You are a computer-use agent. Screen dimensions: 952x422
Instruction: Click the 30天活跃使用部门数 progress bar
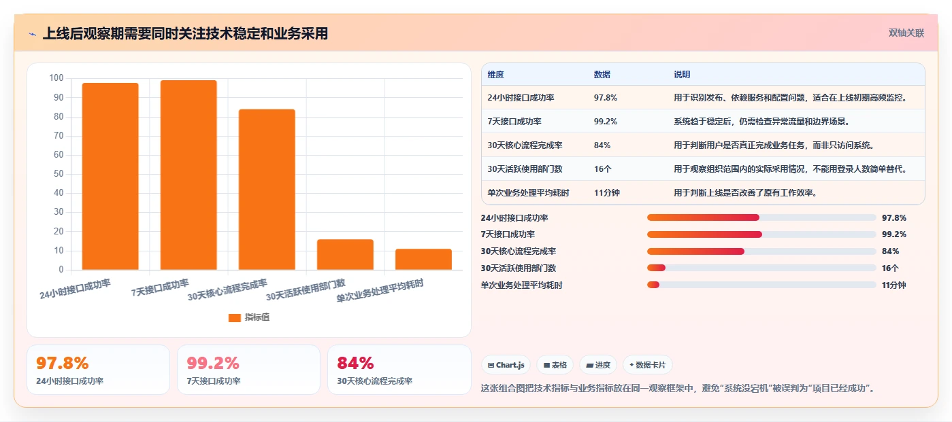pyautogui.click(x=761, y=268)
